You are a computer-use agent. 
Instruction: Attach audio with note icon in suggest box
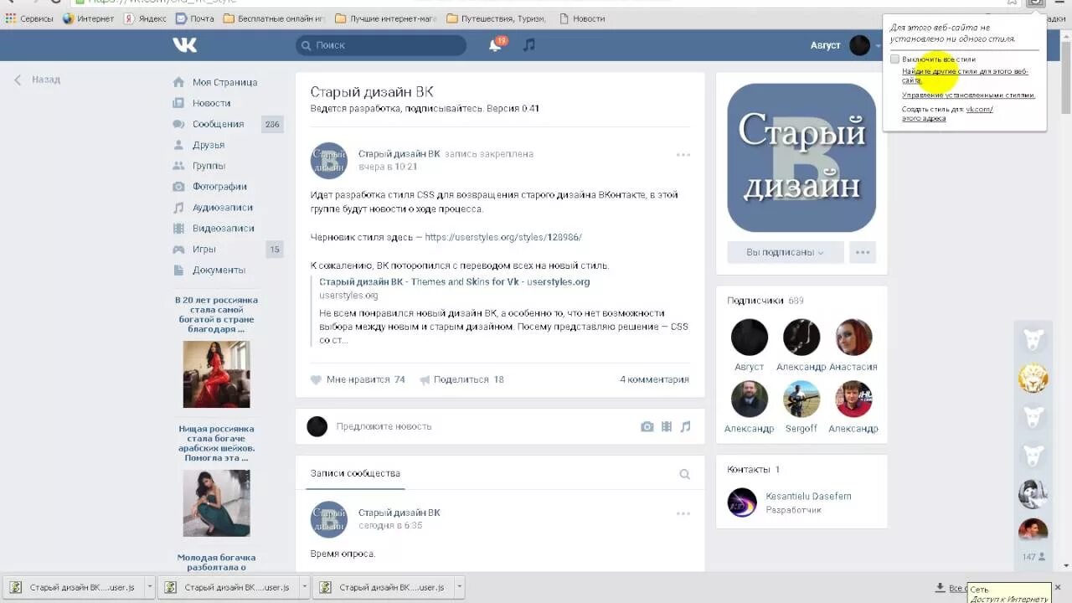click(x=685, y=426)
